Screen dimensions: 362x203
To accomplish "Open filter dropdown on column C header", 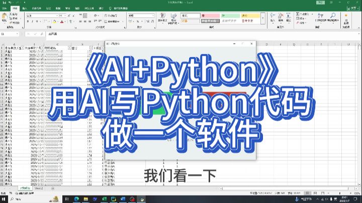I will [x=69, y=48].
